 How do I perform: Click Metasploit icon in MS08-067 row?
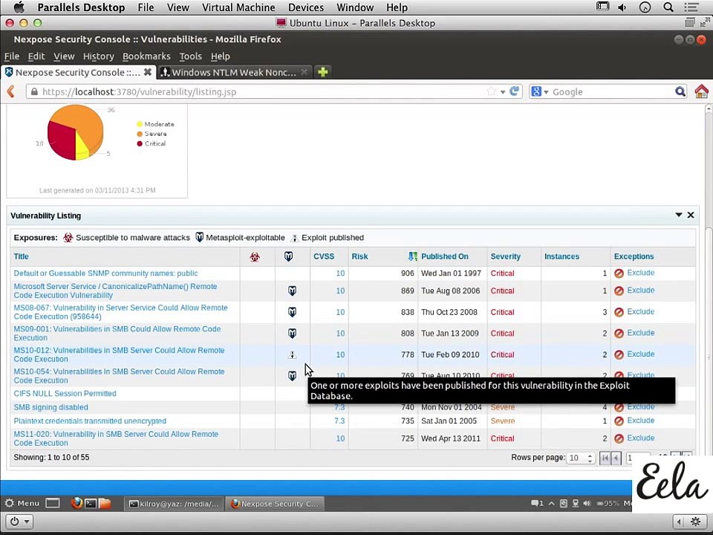click(292, 312)
